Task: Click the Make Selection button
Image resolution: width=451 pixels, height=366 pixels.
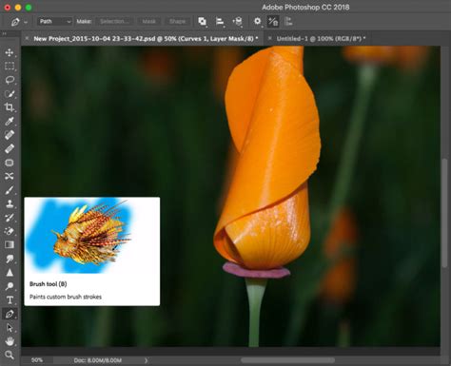Action: (114, 22)
